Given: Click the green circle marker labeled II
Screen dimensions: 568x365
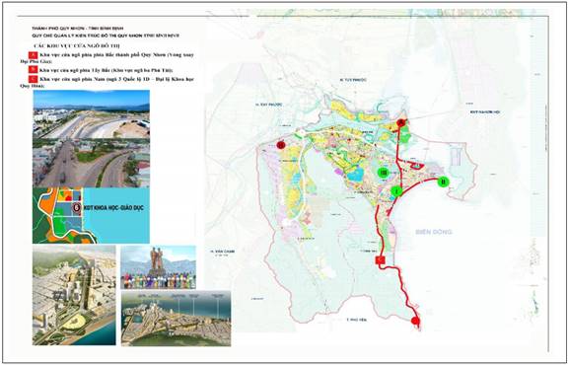Looking at the screenshot, I should (444, 182).
